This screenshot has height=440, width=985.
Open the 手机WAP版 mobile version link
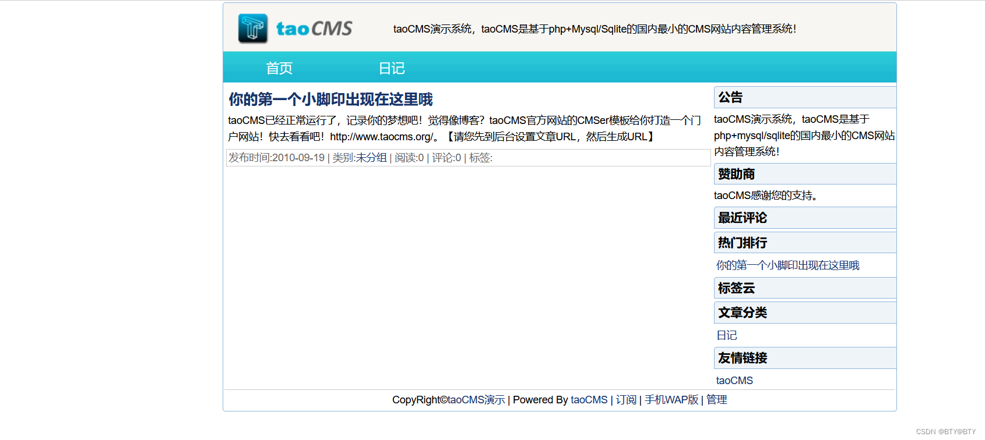pos(671,400)
